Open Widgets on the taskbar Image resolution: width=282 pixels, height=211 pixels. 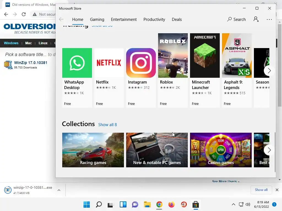123,204
